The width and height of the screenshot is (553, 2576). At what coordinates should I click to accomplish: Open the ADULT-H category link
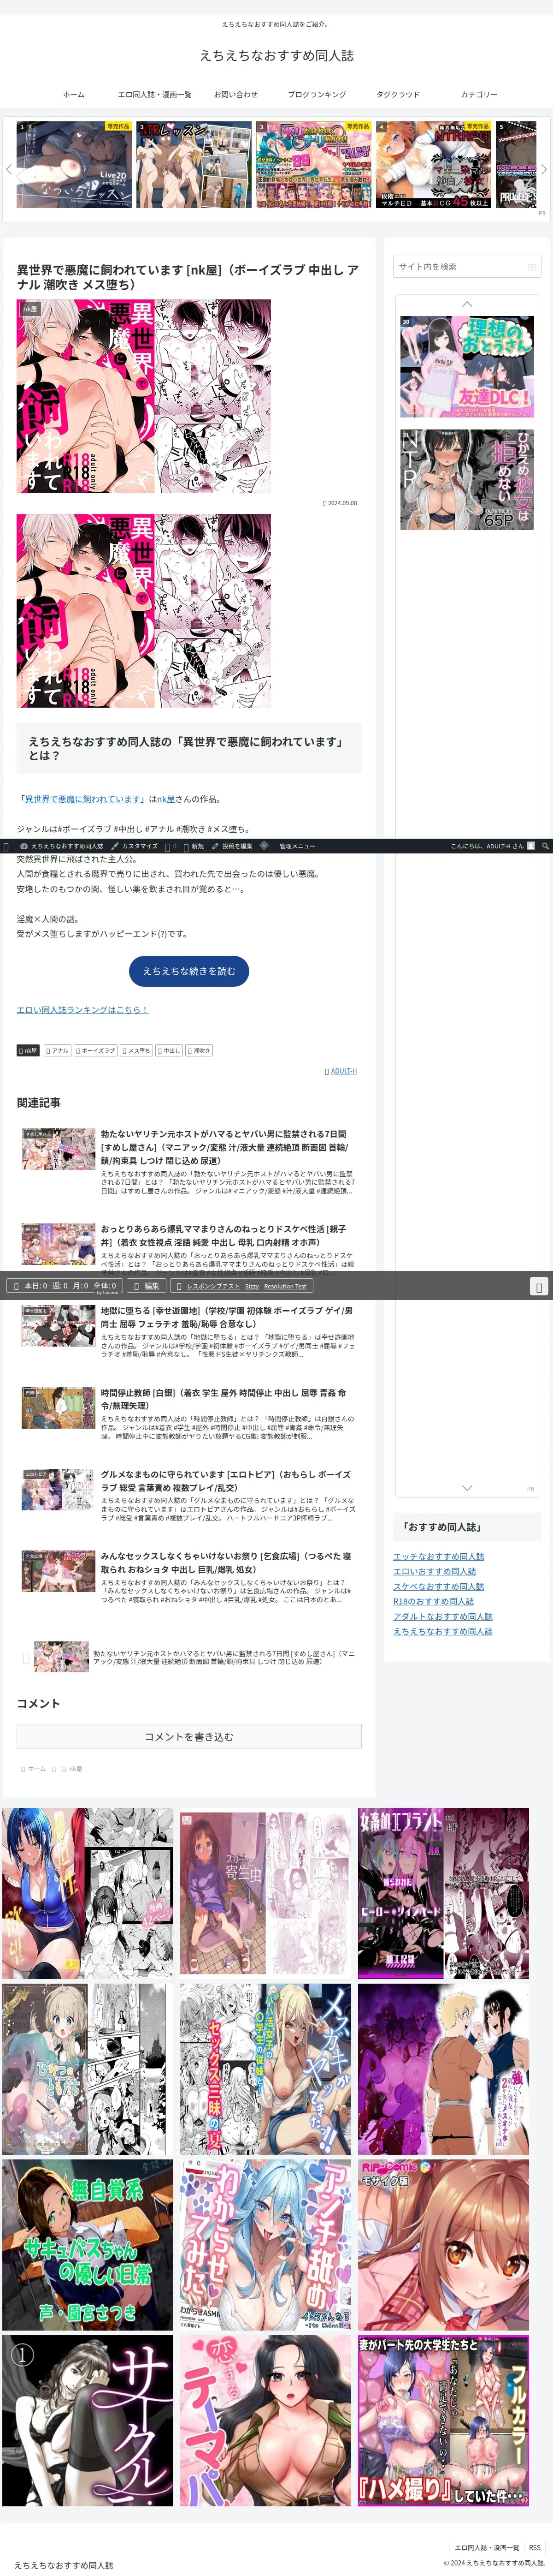pyautogui.click(x=343, y=1071)
